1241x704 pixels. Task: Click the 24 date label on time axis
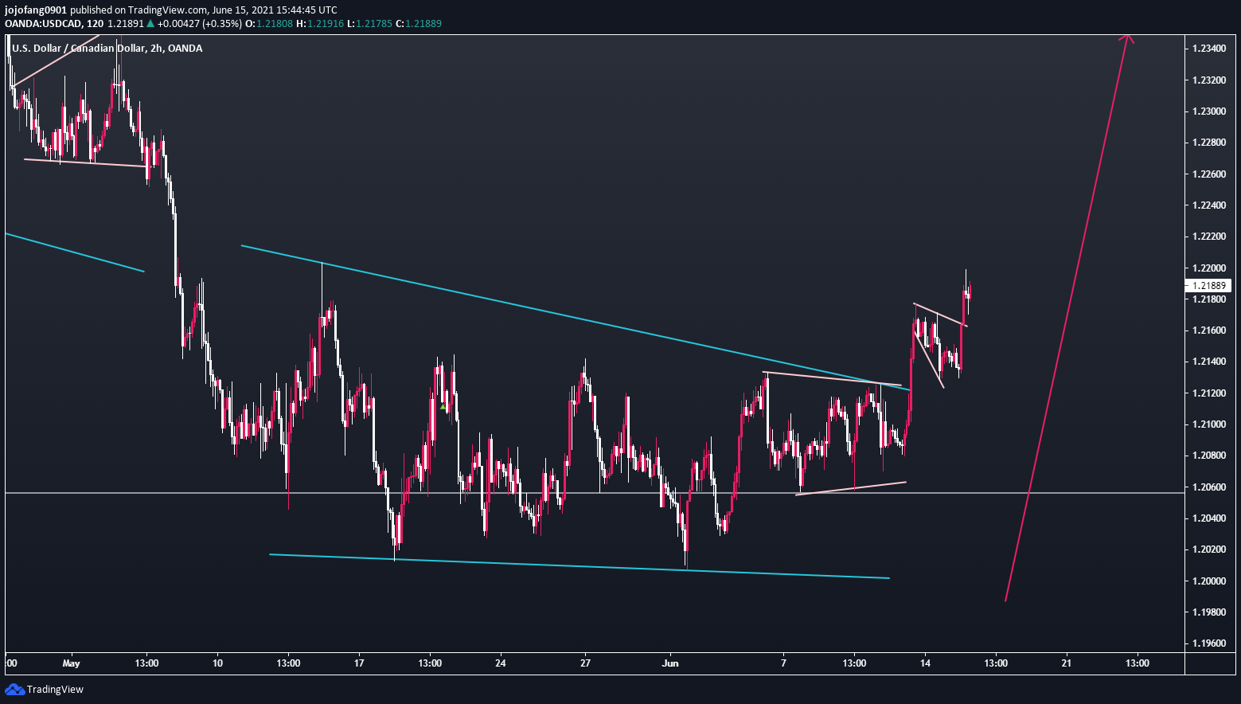pos(501,663)
